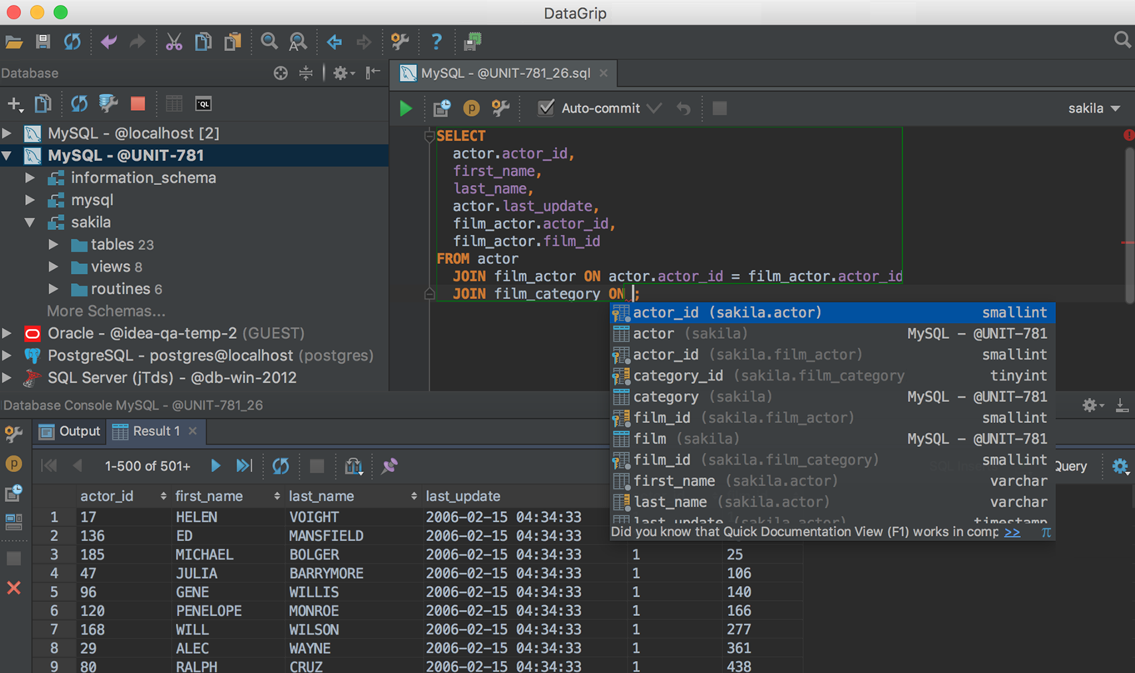1135x673 pixels.
Task: Open result view settings gear icon
Action: (1120, 466)
